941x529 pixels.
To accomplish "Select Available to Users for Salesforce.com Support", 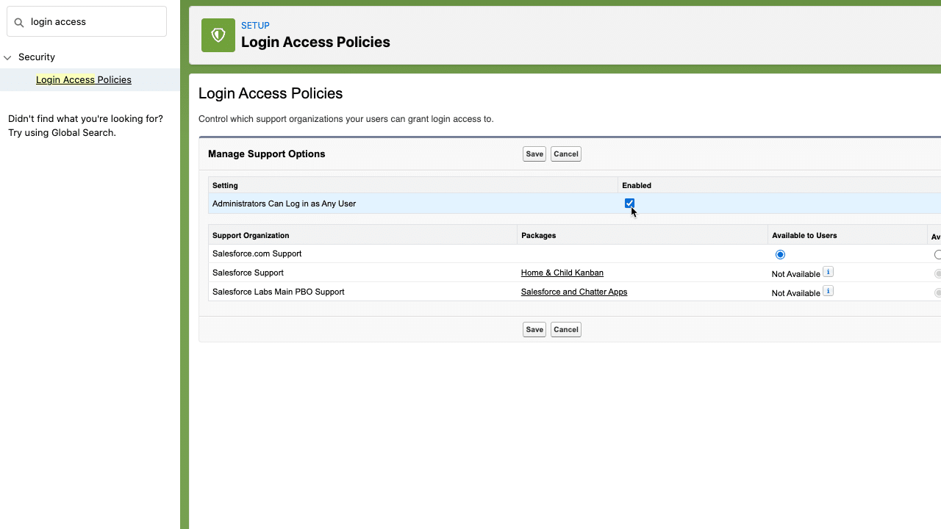I will [x=780, y=254].
